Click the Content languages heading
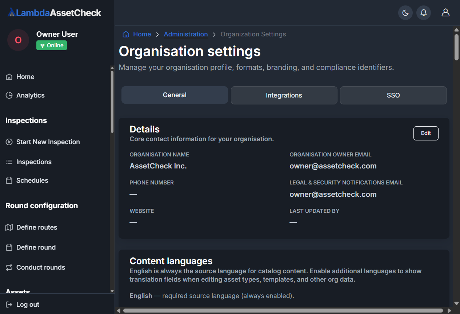 [171, 261]
